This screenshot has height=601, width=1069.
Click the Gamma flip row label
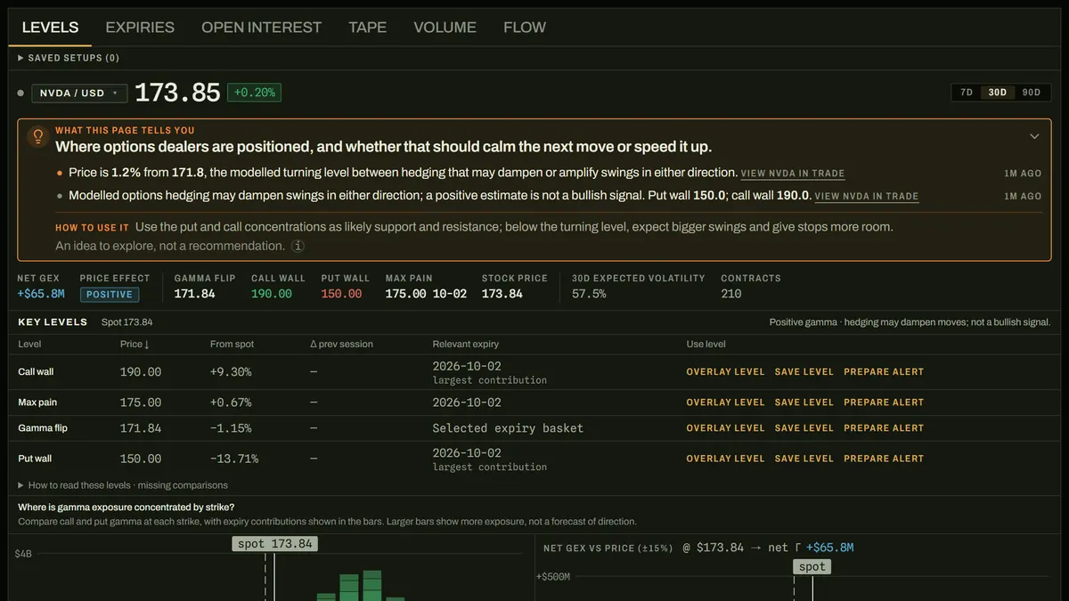(43, 428)
